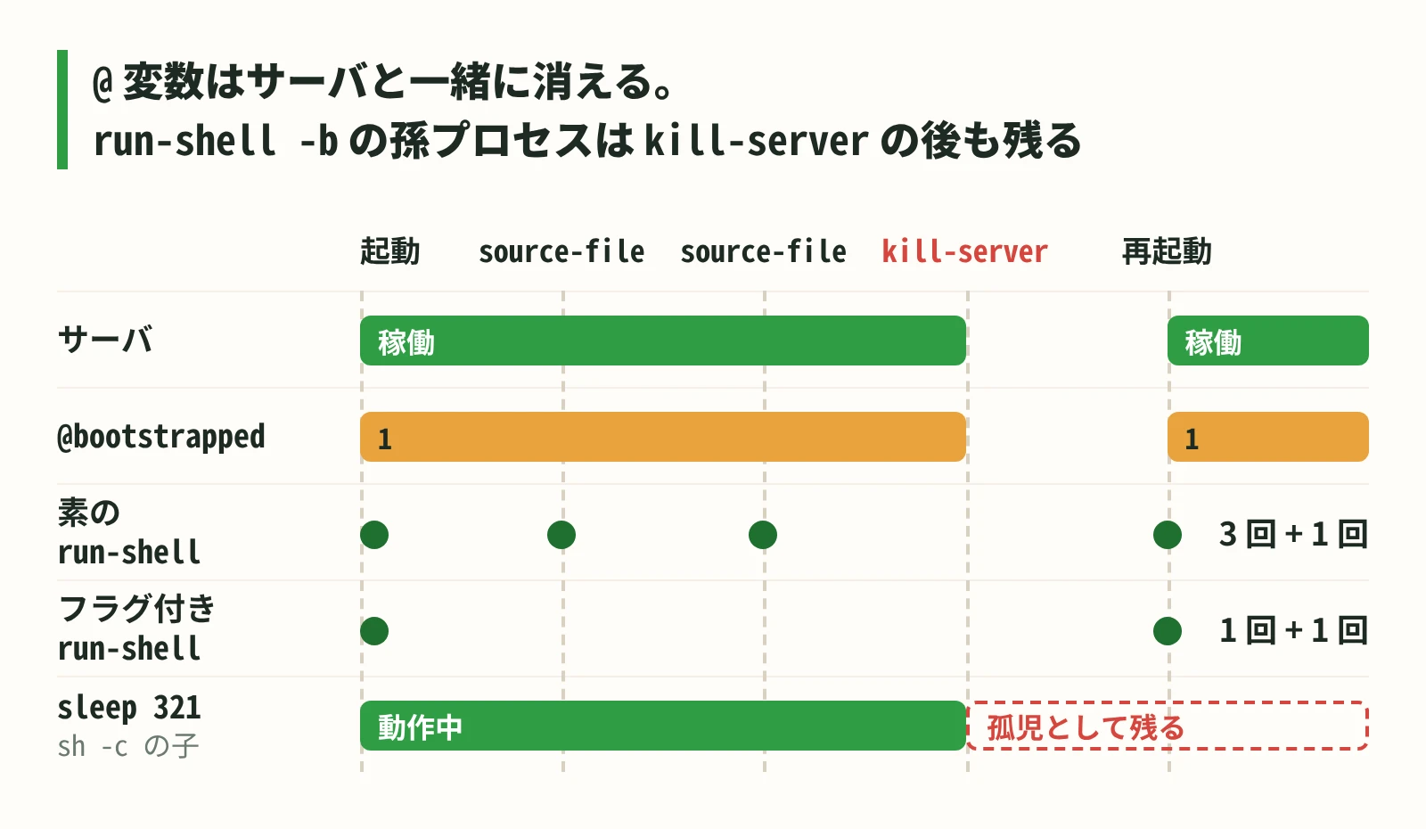Select the short 稼働 bar after restart
Screen dimensions: 1426x829
tap(1268, 341)
